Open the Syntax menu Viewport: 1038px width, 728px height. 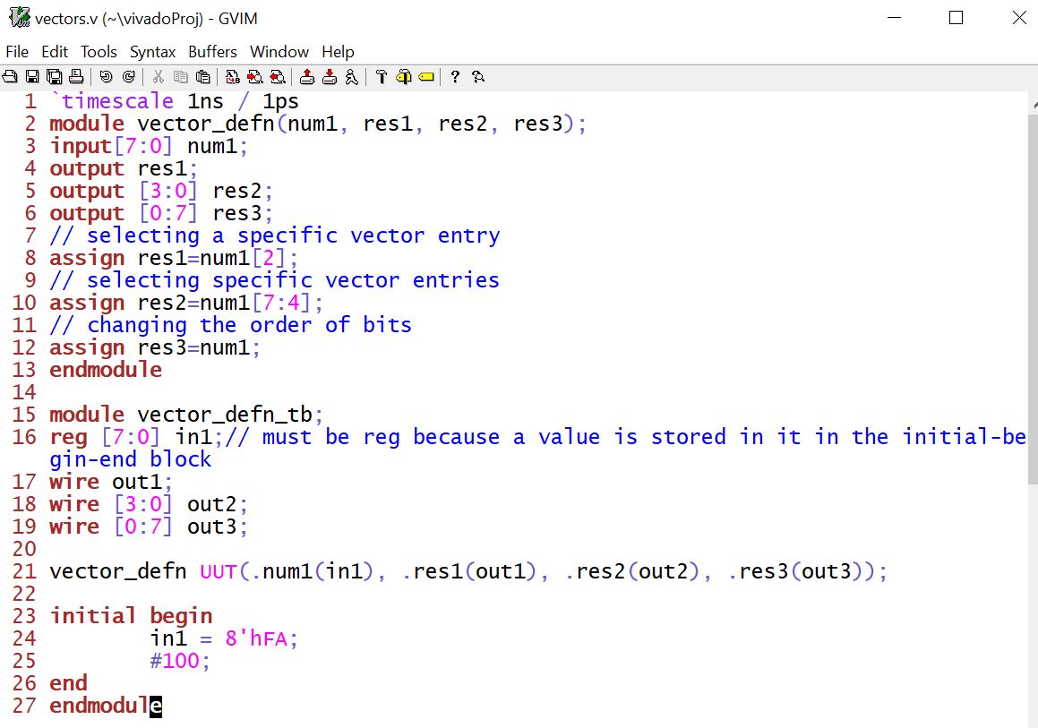152,52
